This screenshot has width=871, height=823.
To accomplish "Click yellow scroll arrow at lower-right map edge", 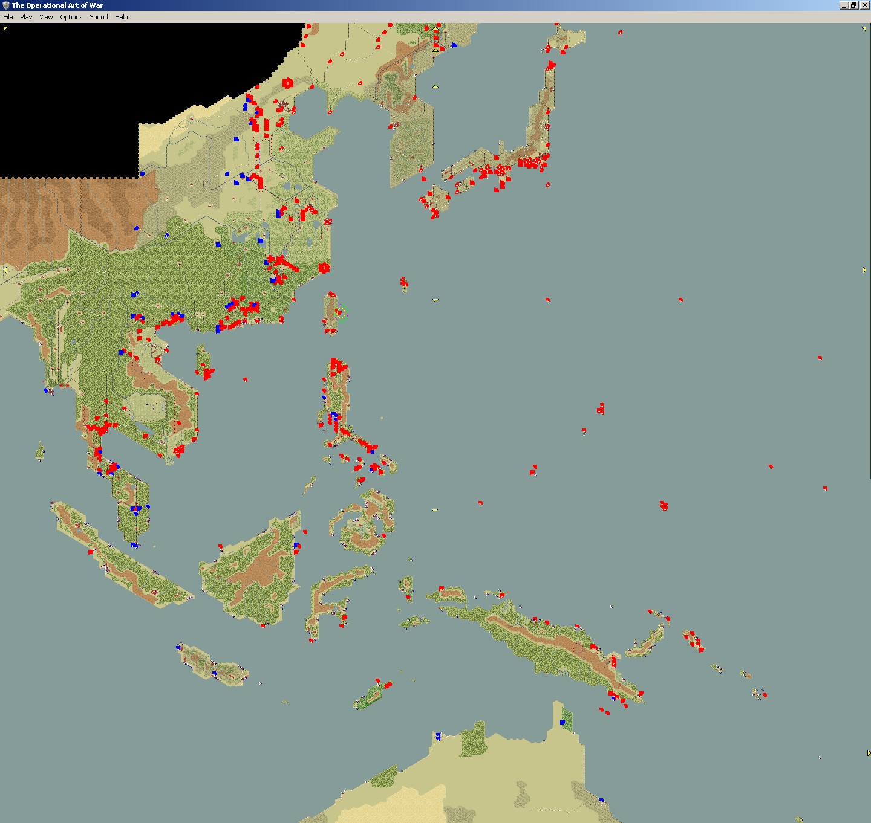I will pyautogui.click(x=869, y=753).
